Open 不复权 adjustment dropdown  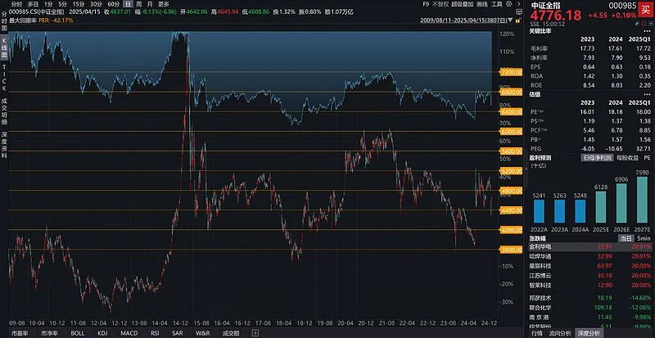(x=442, y=4)
